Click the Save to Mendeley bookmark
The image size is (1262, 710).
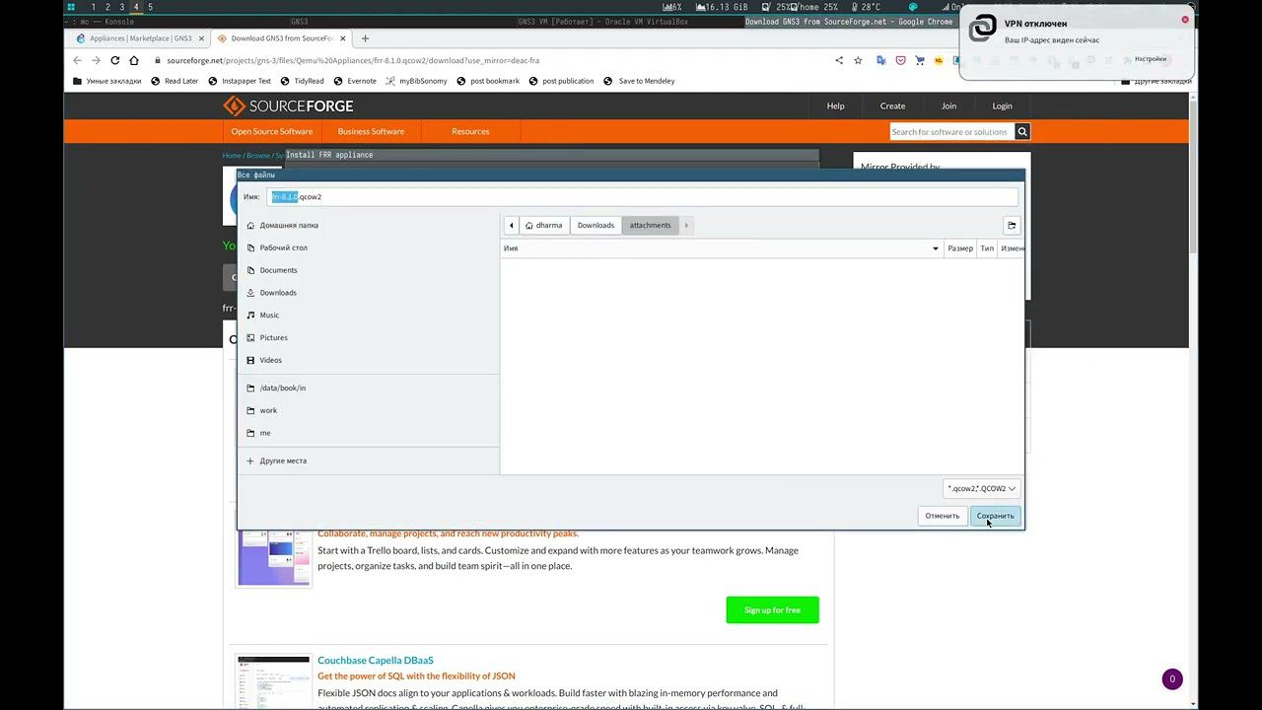click(639, 81)
